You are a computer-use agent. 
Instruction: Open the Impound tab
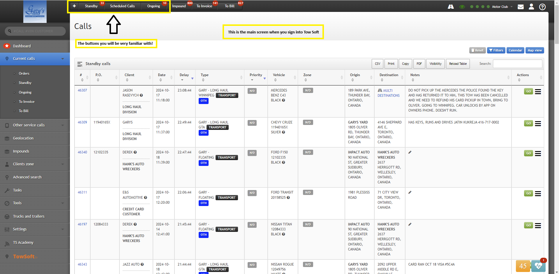point(179,6)
